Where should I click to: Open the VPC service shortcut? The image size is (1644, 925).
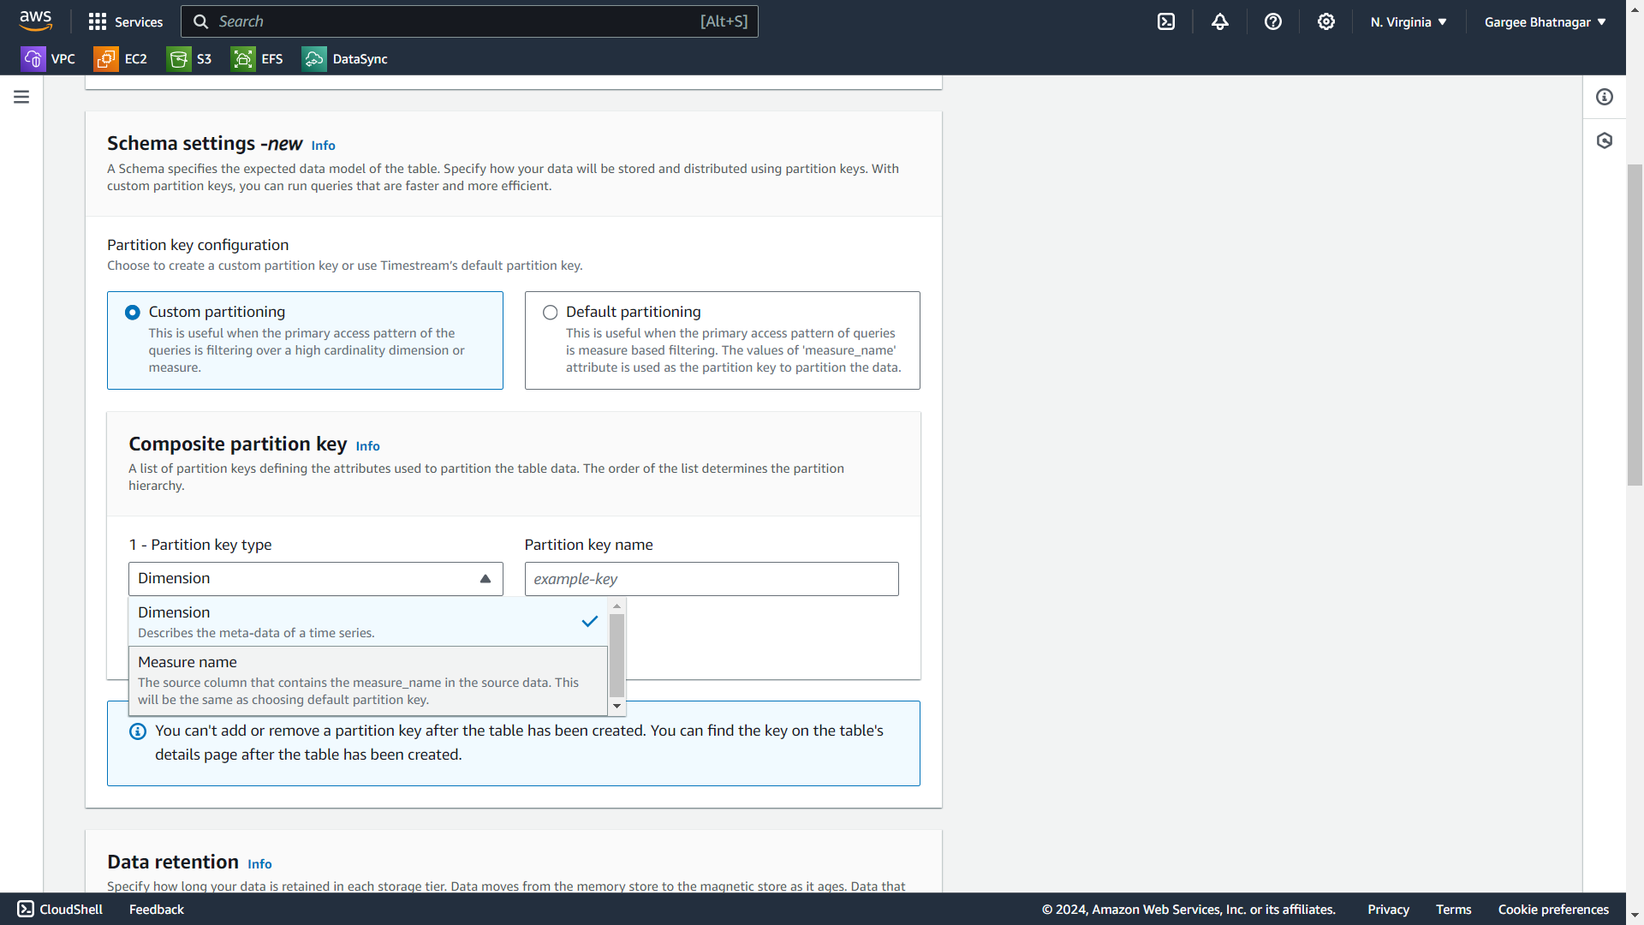pos(48,59)
